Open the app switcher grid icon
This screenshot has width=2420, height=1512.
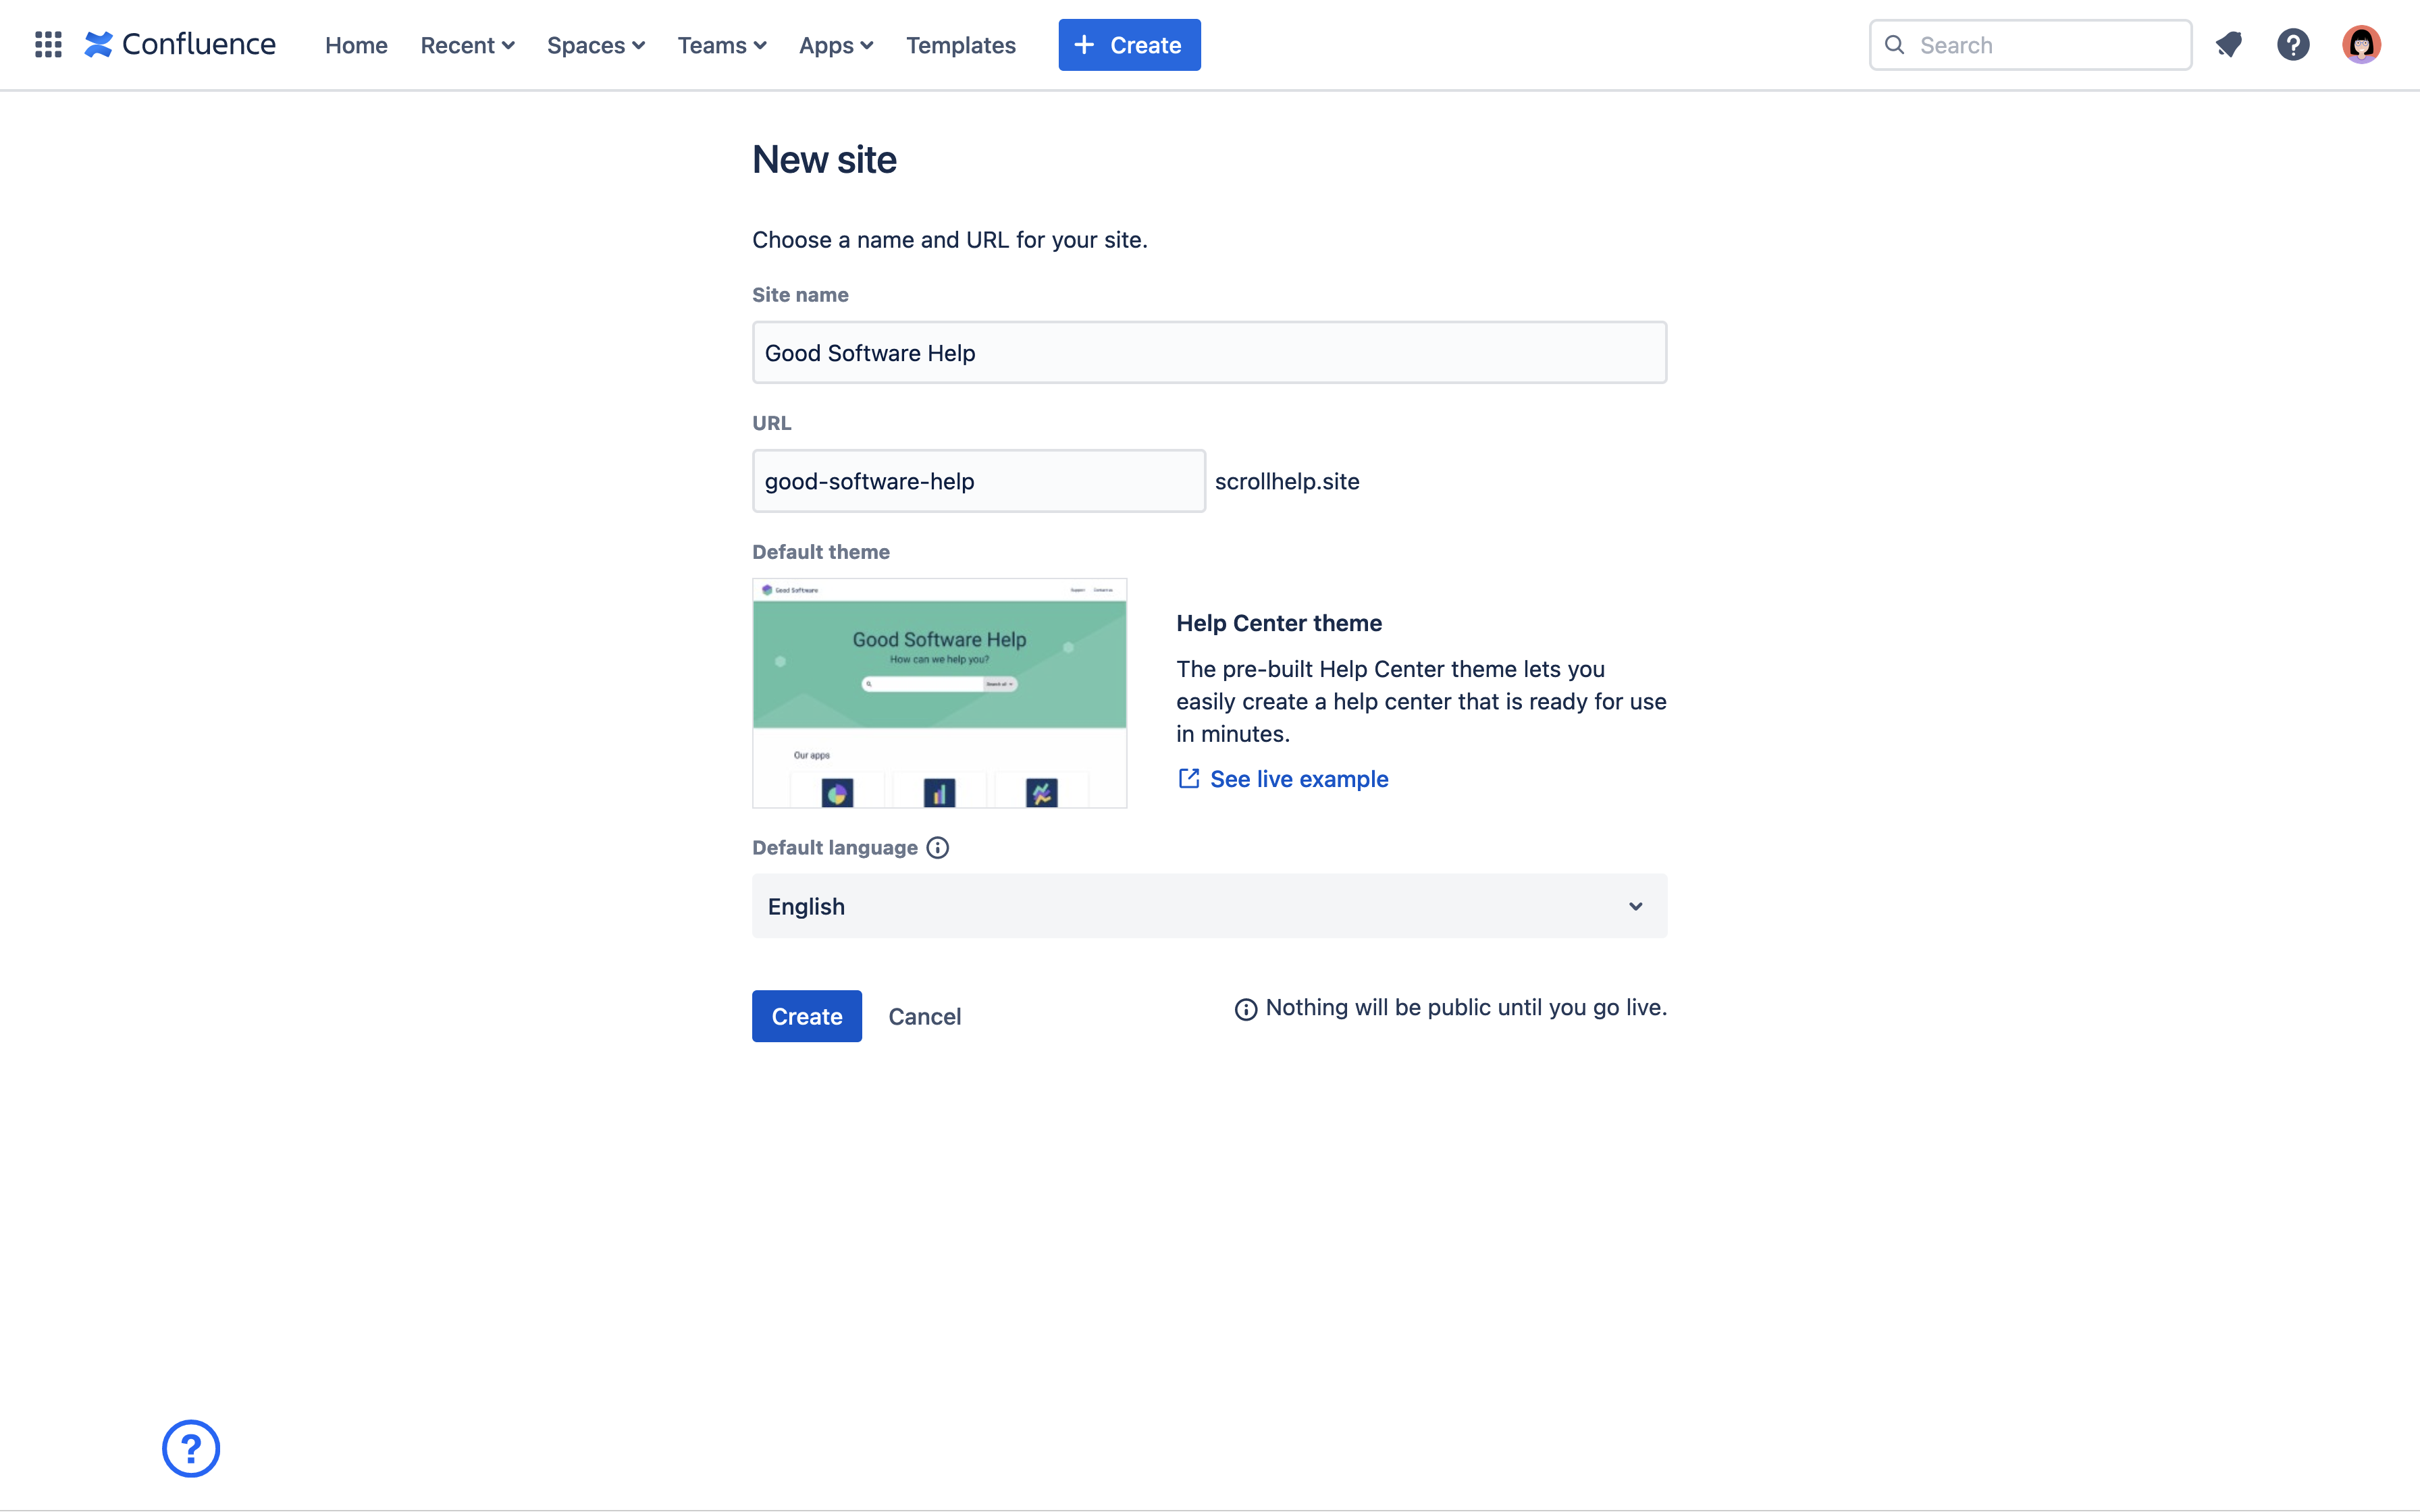pyautogui.click(x=48, y=45)
